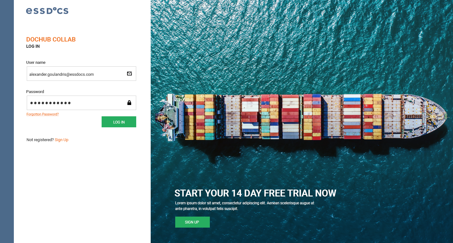Click the container ship's stacked cargo containers

[283, 117]
